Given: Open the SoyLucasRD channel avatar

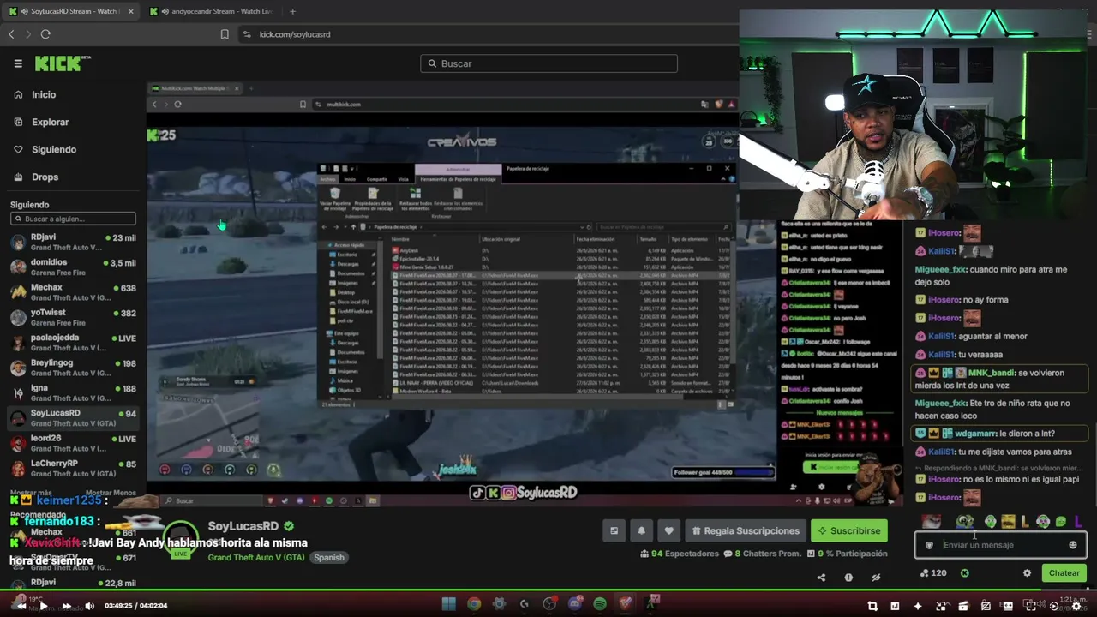Looking at the screenshot, I should (x=180, y=539).
